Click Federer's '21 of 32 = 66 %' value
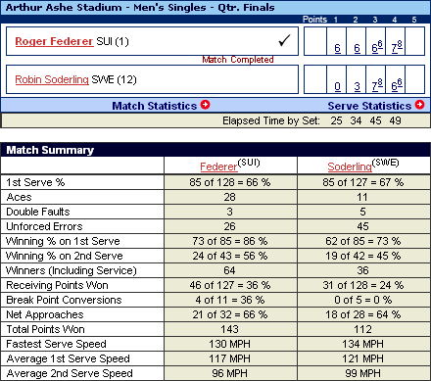431x381 pixels. [x=230, y=314]
